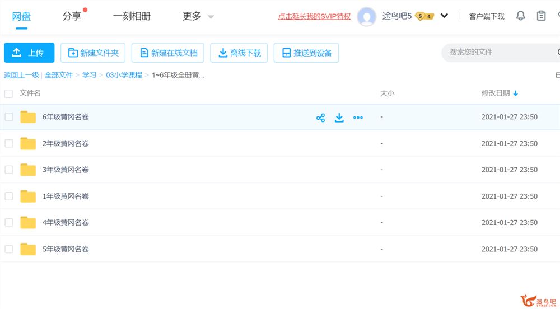The width and height of the screenshot is (560, 309).
Task: Click 客户端下载 link
Action: [487, 16]
